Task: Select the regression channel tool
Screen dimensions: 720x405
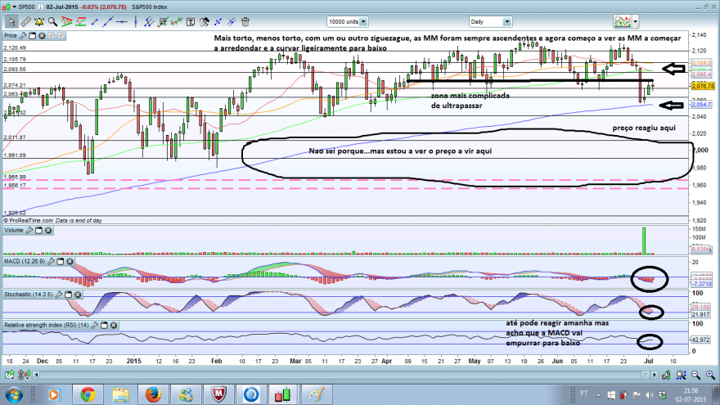Action: click(177, 21)
